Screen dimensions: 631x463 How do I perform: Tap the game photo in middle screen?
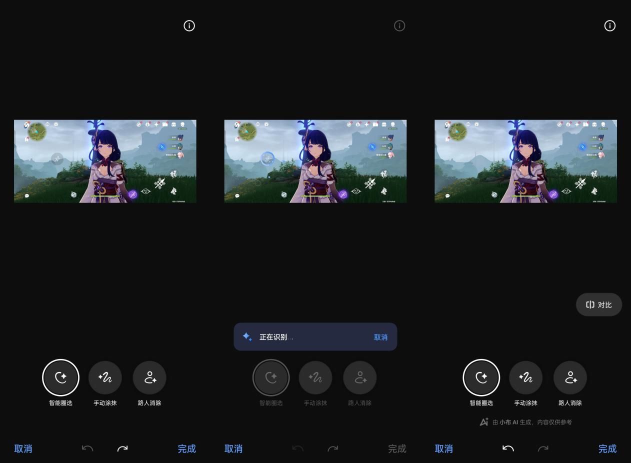[x=315, y=161]
